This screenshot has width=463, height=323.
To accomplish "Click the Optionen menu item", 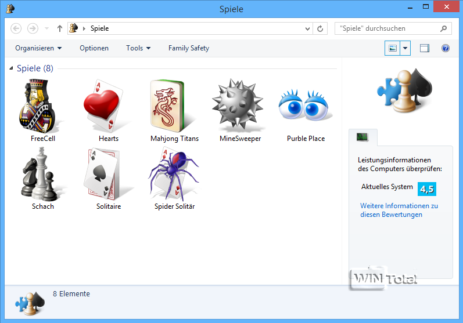I will tap(94, 48).
